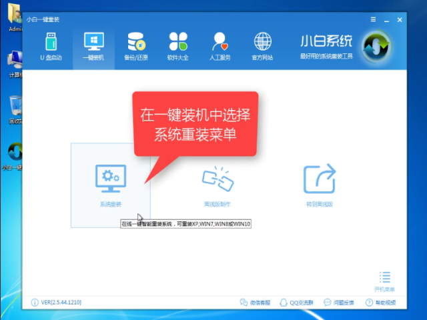
Task: Open the 备份/还原 database icon
Action: 136,46
